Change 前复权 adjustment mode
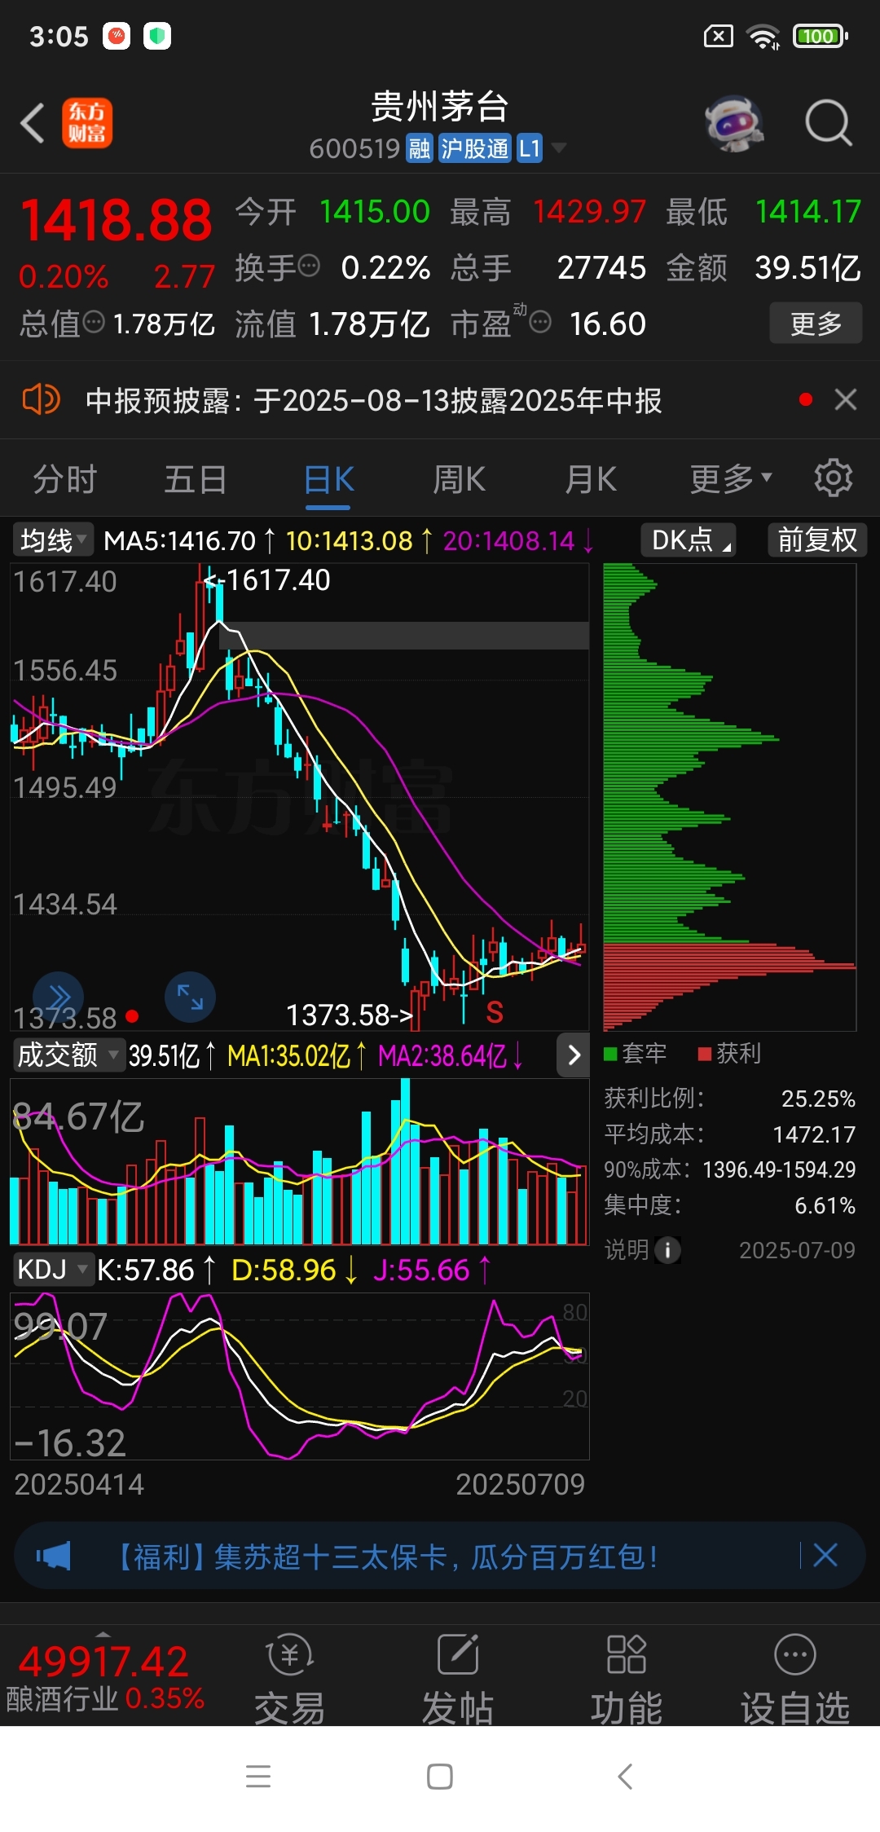 (x=817, y=540)
